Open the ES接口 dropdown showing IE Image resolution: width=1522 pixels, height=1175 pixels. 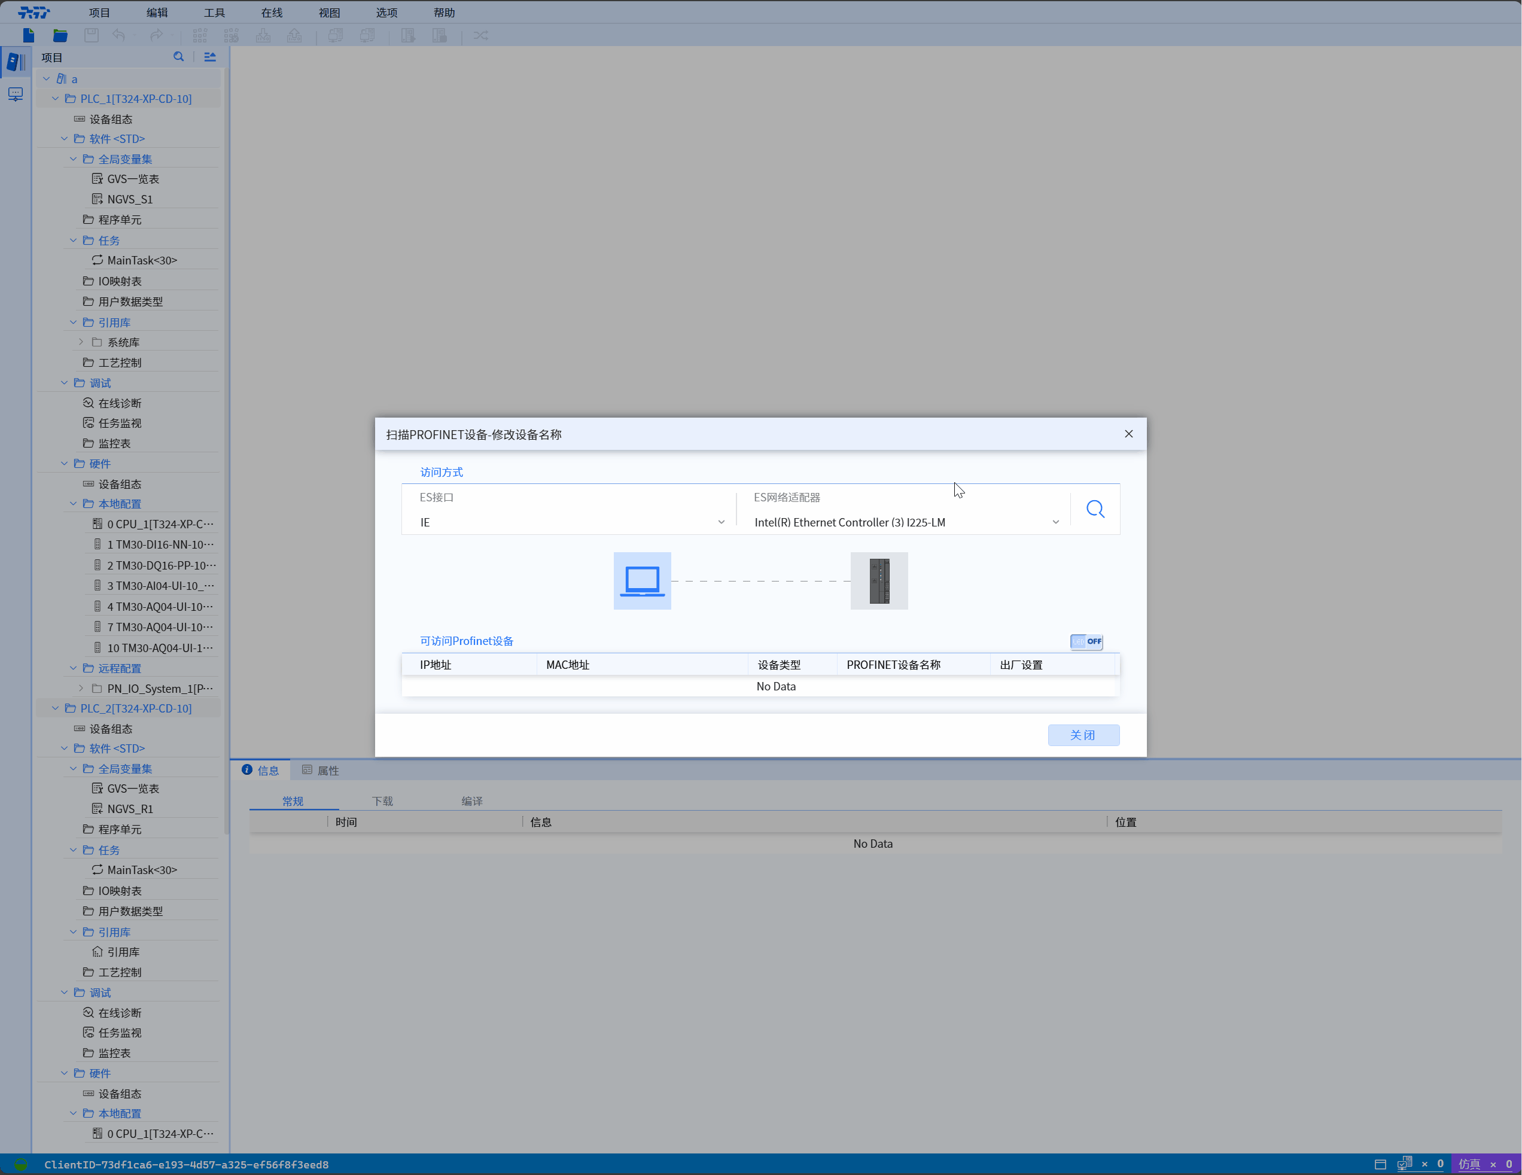click(571, 522)
